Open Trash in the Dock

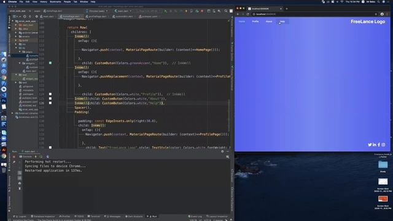(4, 171)
